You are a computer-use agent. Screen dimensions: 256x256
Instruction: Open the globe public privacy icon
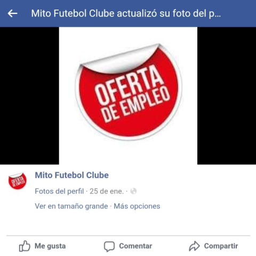point(133,191)
